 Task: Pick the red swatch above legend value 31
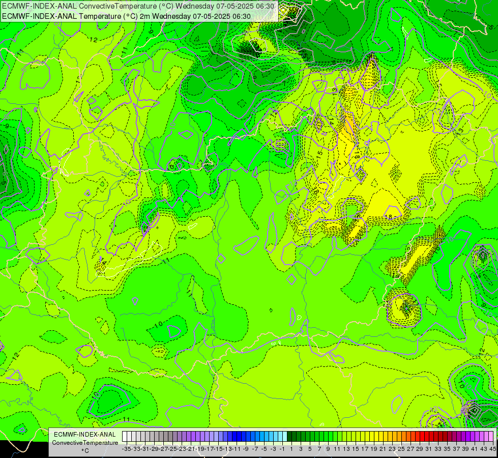click(x=426, y=437)
